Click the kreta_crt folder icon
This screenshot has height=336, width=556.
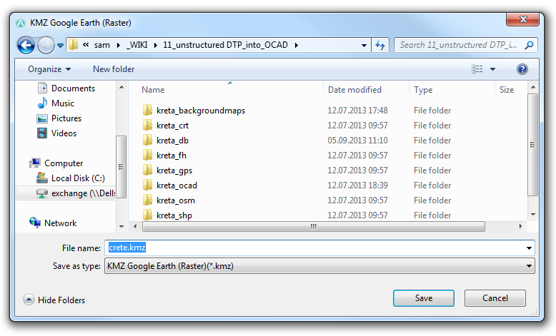coord(147,126)
